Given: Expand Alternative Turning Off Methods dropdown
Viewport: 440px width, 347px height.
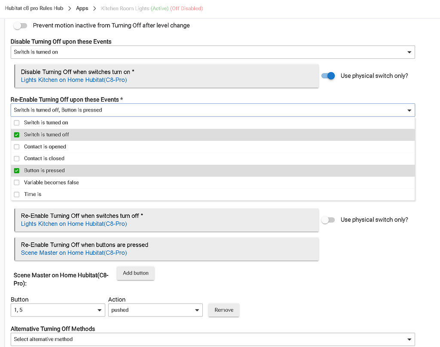Looking at the screenshot, I should pos(212,339).
